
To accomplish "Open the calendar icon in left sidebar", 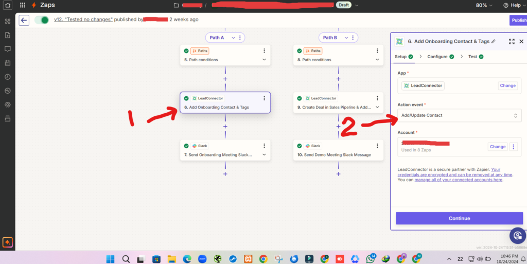I will point(7,63).
